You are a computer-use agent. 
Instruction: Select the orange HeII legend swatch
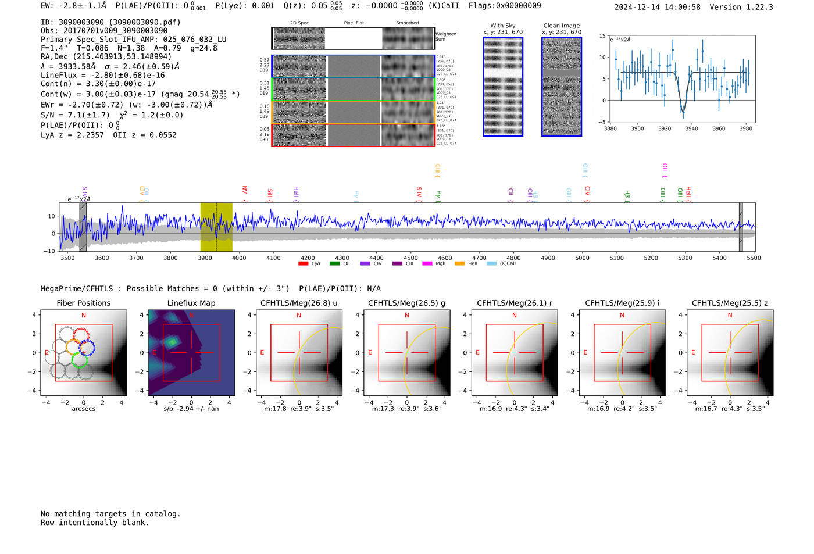pyautogui.click(x=459, y=263)
